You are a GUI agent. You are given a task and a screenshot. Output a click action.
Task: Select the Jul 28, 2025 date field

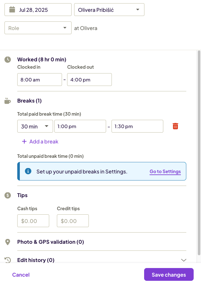pos(38,10)
